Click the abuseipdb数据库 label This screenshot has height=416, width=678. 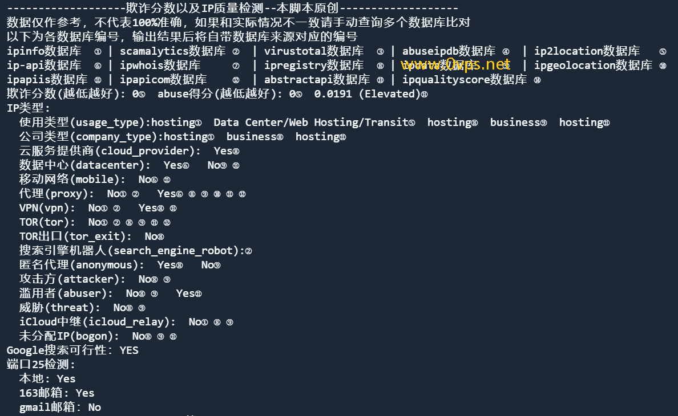click(x=449, y=51)
